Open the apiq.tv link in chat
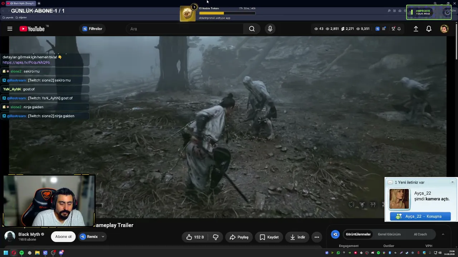458x257 pixels. point(26,62)
